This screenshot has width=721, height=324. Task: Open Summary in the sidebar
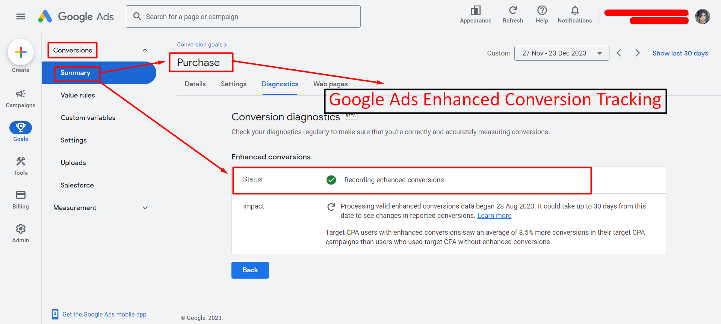pyautogui.click(x=99, y=73)
